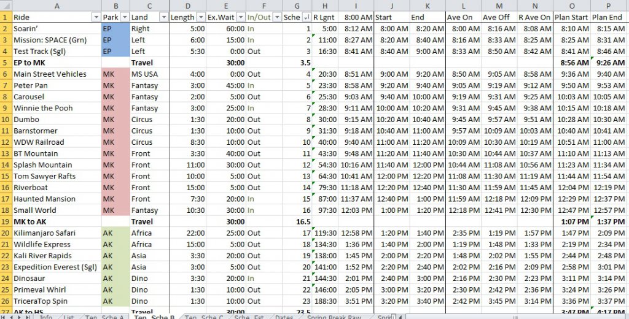The width and height of the screenshot is (629, 319).
Task: Switch to the Spring Break Raw sheet tab
Action: click(334, 317)
